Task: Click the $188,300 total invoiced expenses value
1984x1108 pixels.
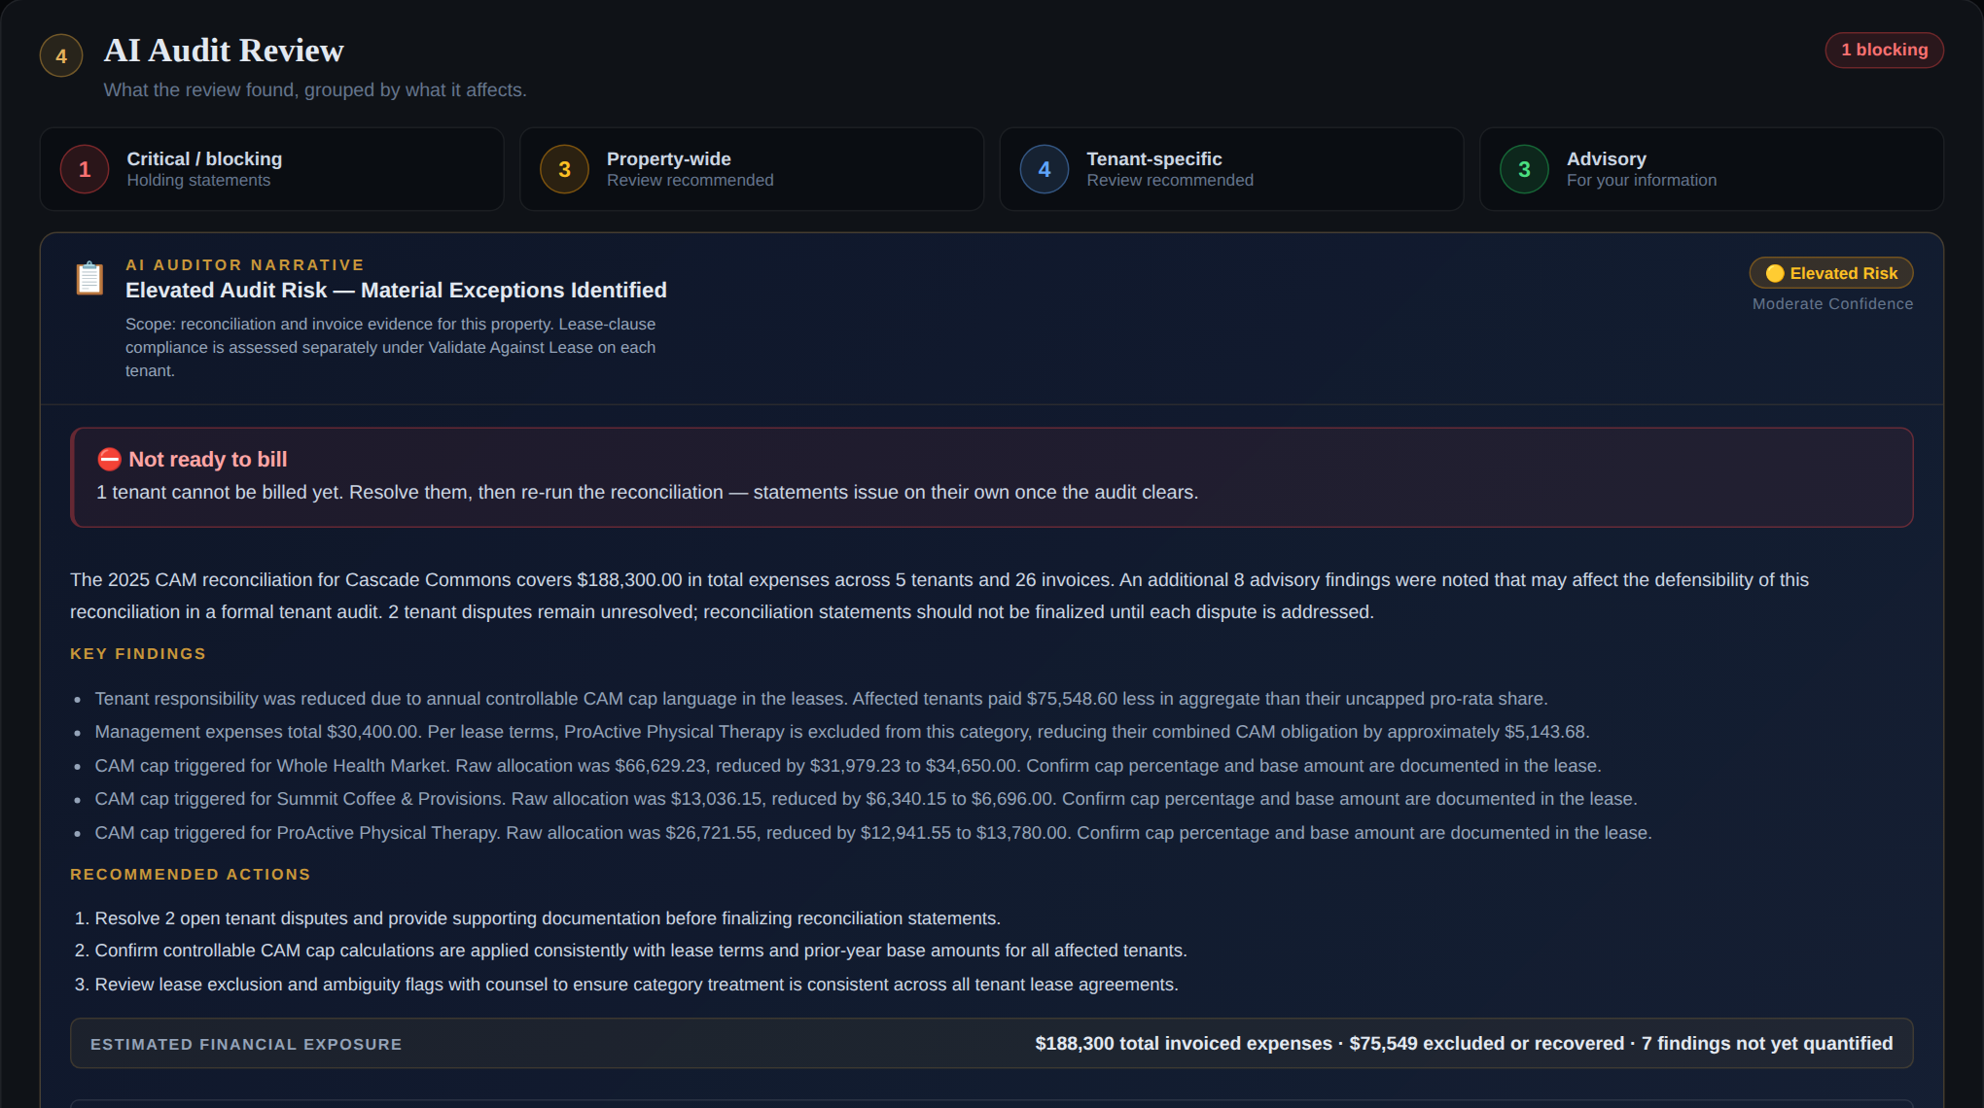Action: pos(1184,1044)
